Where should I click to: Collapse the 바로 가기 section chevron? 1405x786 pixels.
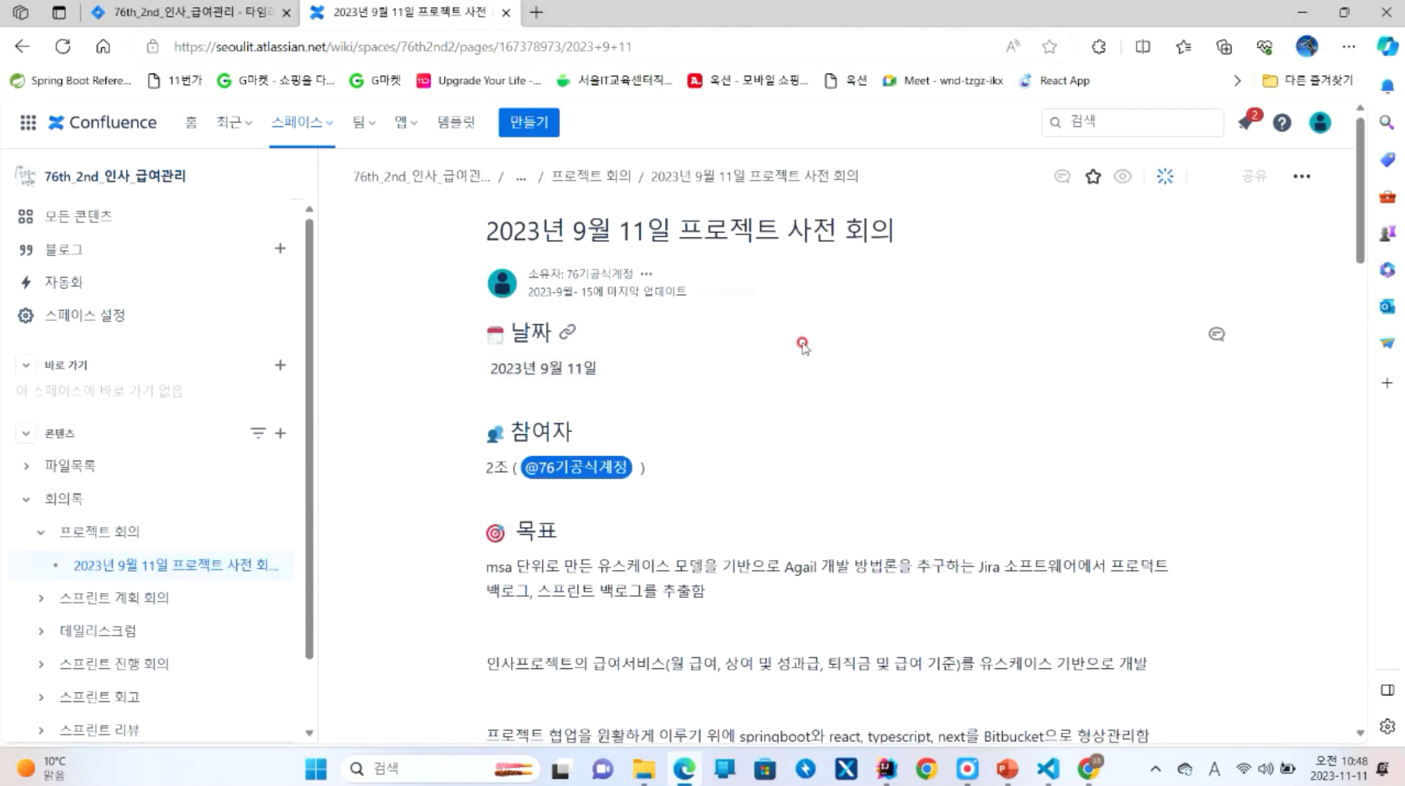[26, 365]
